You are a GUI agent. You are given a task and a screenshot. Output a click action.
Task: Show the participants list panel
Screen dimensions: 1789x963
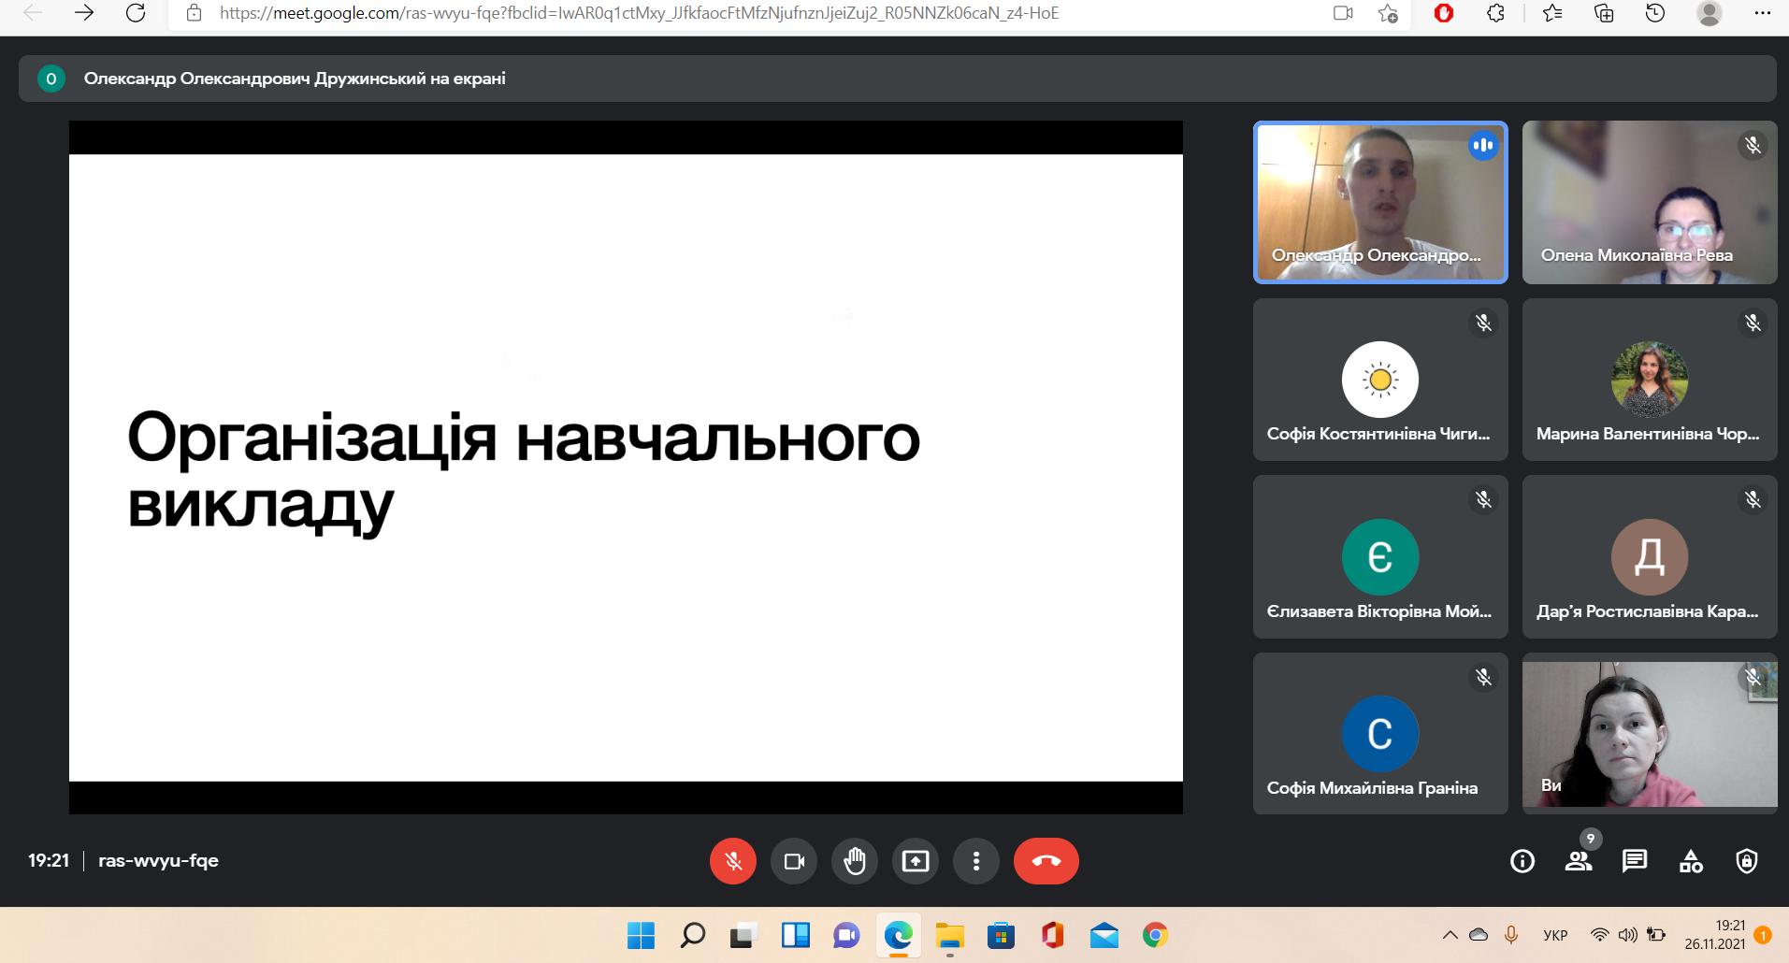[x=1579, y=861]
